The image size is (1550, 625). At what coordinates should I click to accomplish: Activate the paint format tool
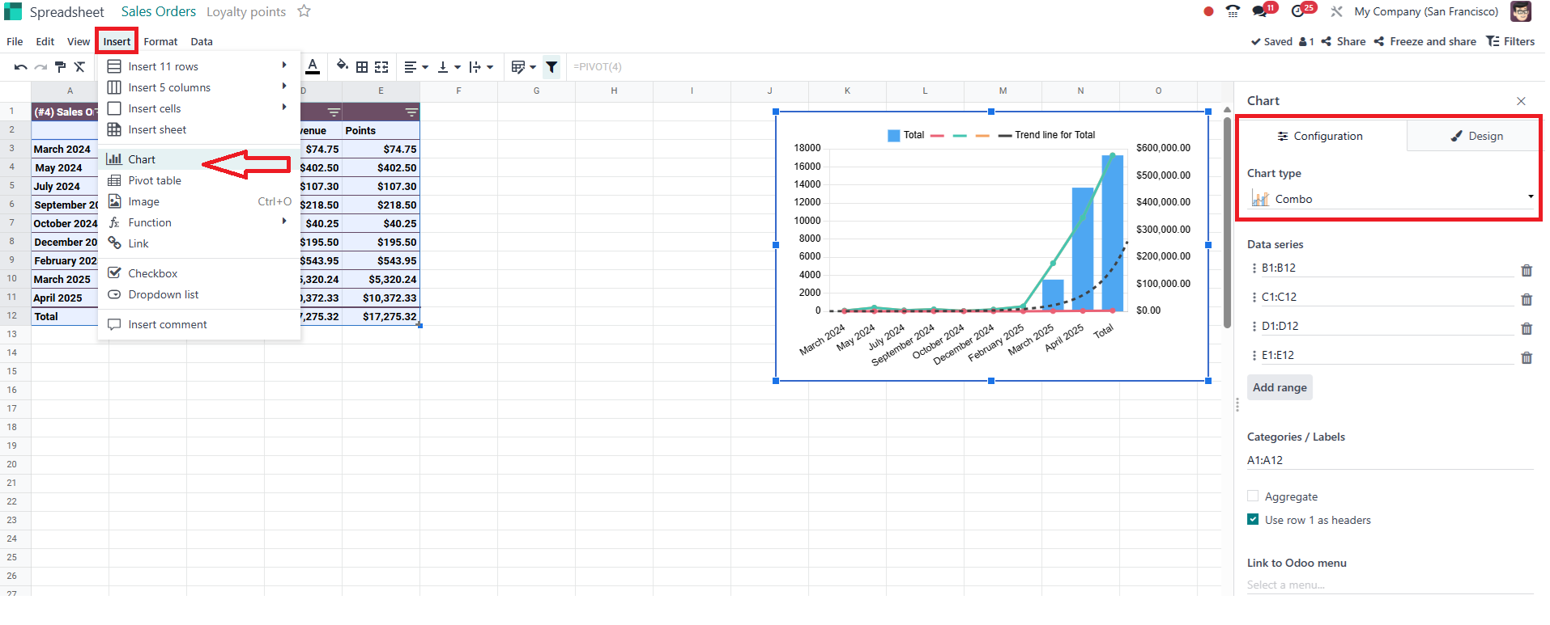click(60, 67)
